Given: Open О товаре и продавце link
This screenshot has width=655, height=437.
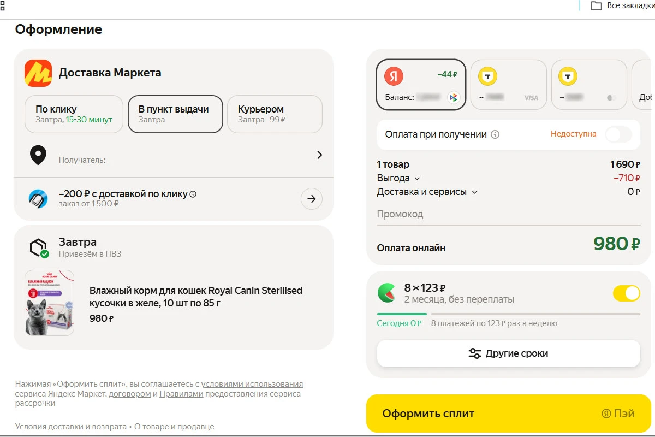Looking at the screenshot, I should (x=174, y=427).
